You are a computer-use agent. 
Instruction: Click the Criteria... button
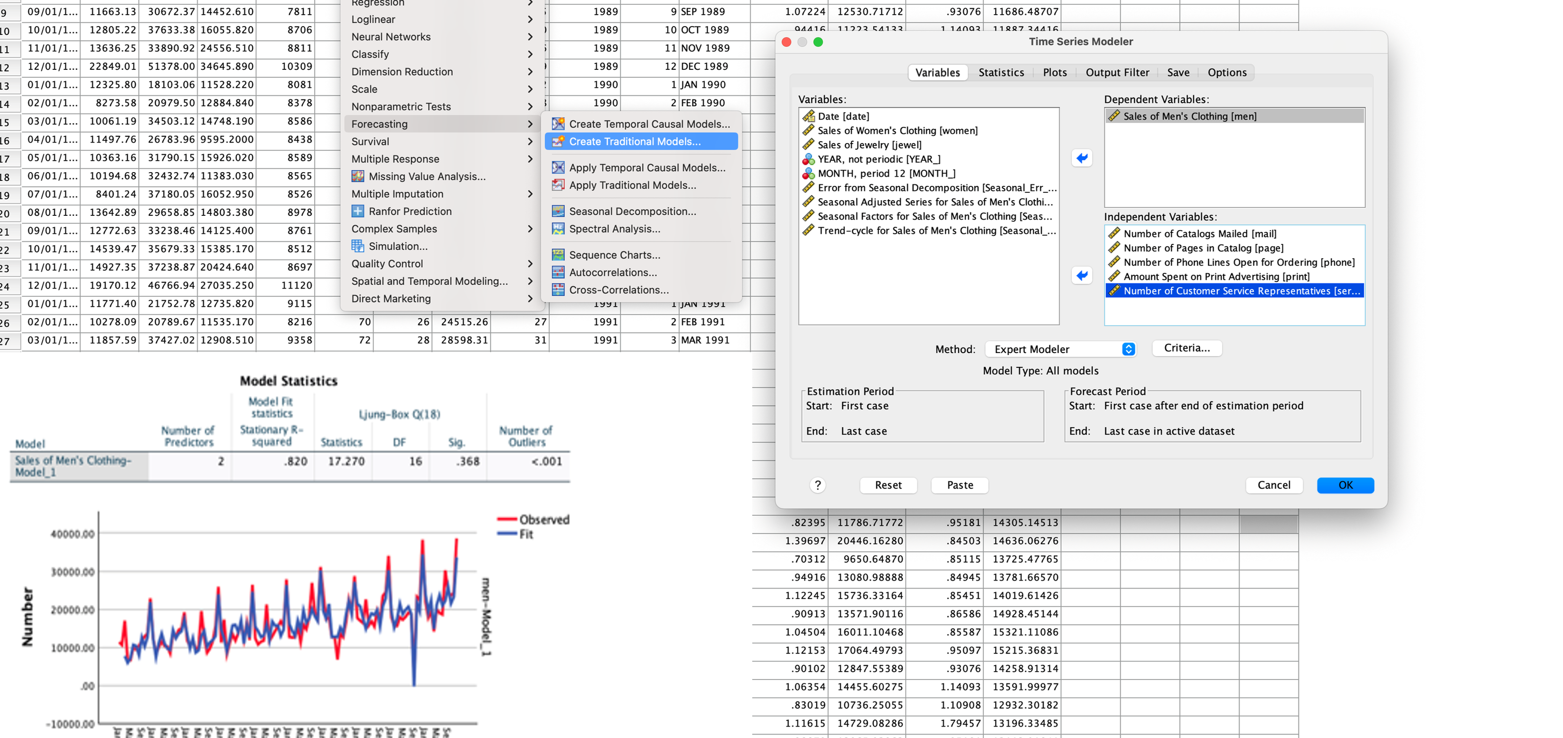(1187, 348)
